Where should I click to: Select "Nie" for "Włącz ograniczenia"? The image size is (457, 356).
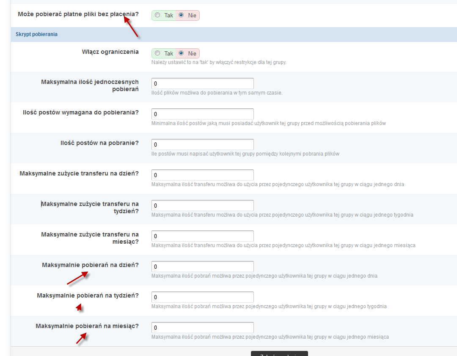click(182, 53)
